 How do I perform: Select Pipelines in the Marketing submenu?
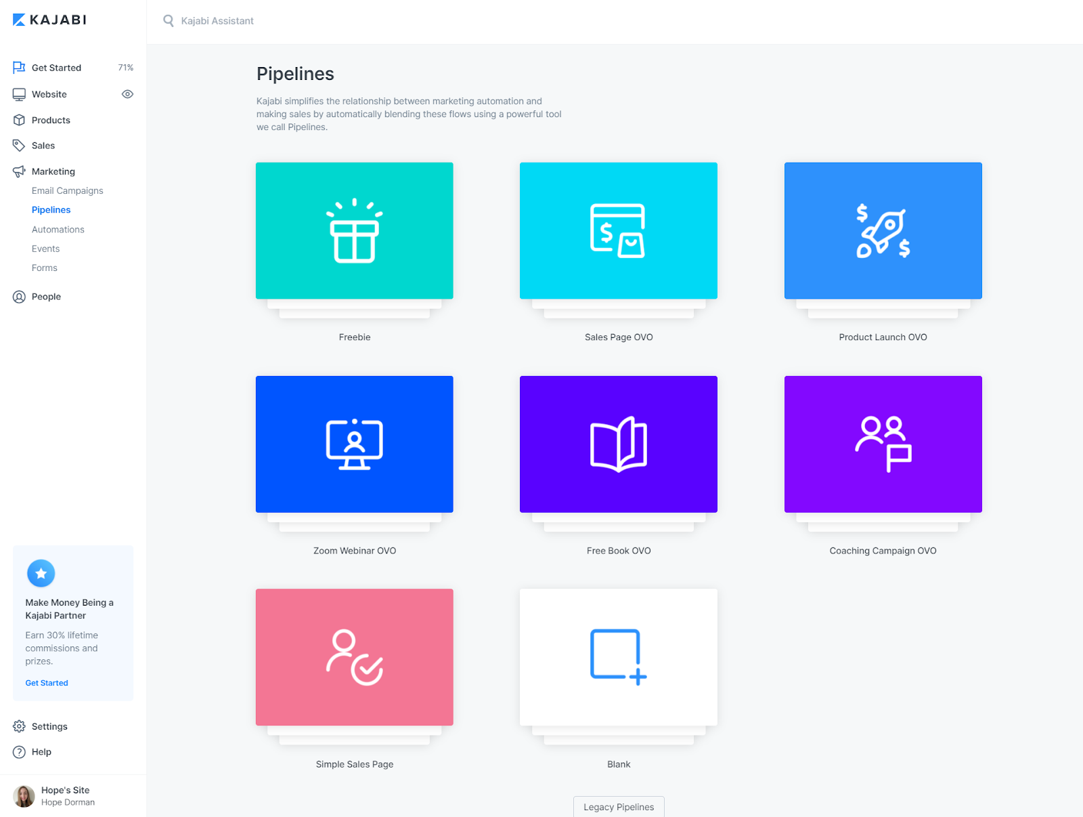(51, 210)
